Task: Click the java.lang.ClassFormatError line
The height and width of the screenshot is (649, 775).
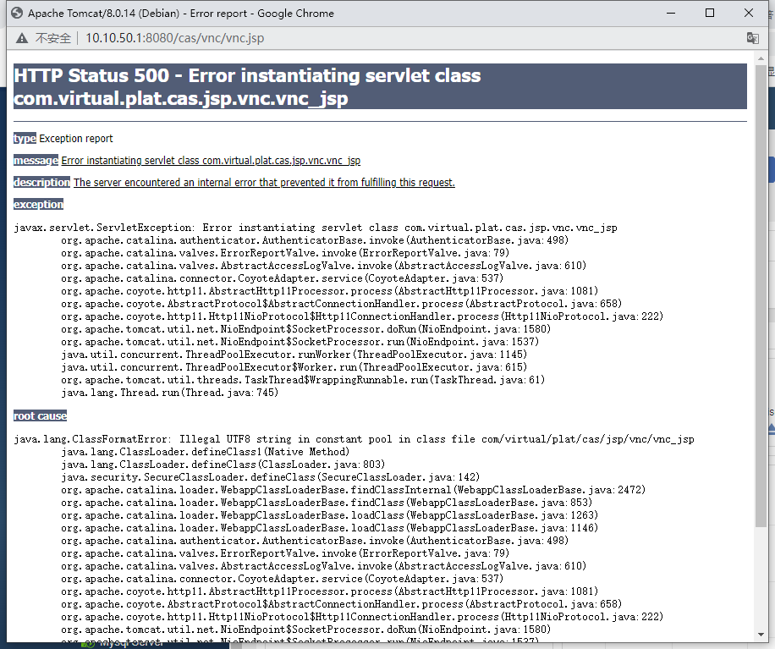Action: (x=354, y=439)
